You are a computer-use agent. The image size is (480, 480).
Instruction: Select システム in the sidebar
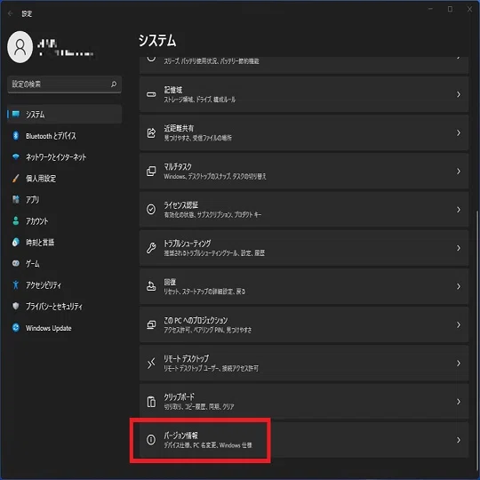click(64, 115)
